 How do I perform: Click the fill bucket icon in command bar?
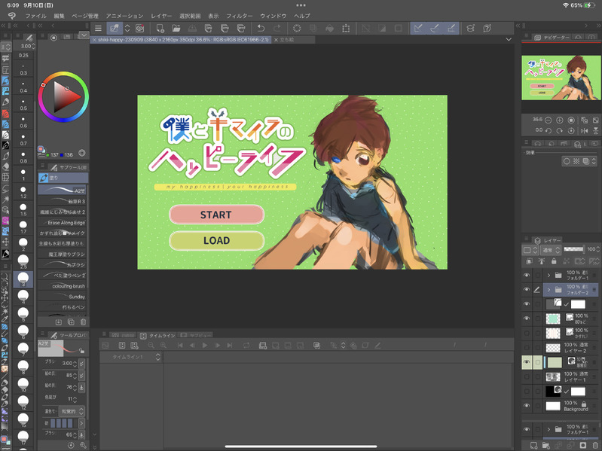click(329, 29)
